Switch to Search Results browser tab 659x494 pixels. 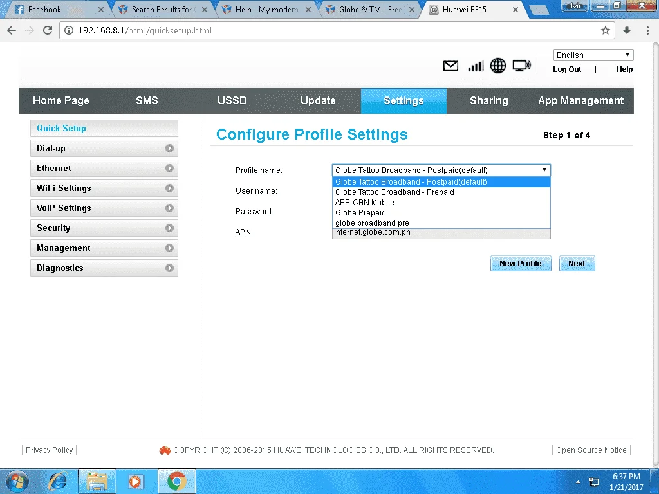(162, 9)
